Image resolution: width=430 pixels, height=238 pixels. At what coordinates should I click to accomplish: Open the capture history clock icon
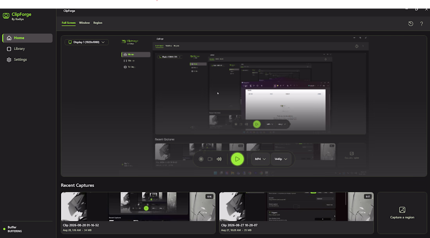point(410,23)
